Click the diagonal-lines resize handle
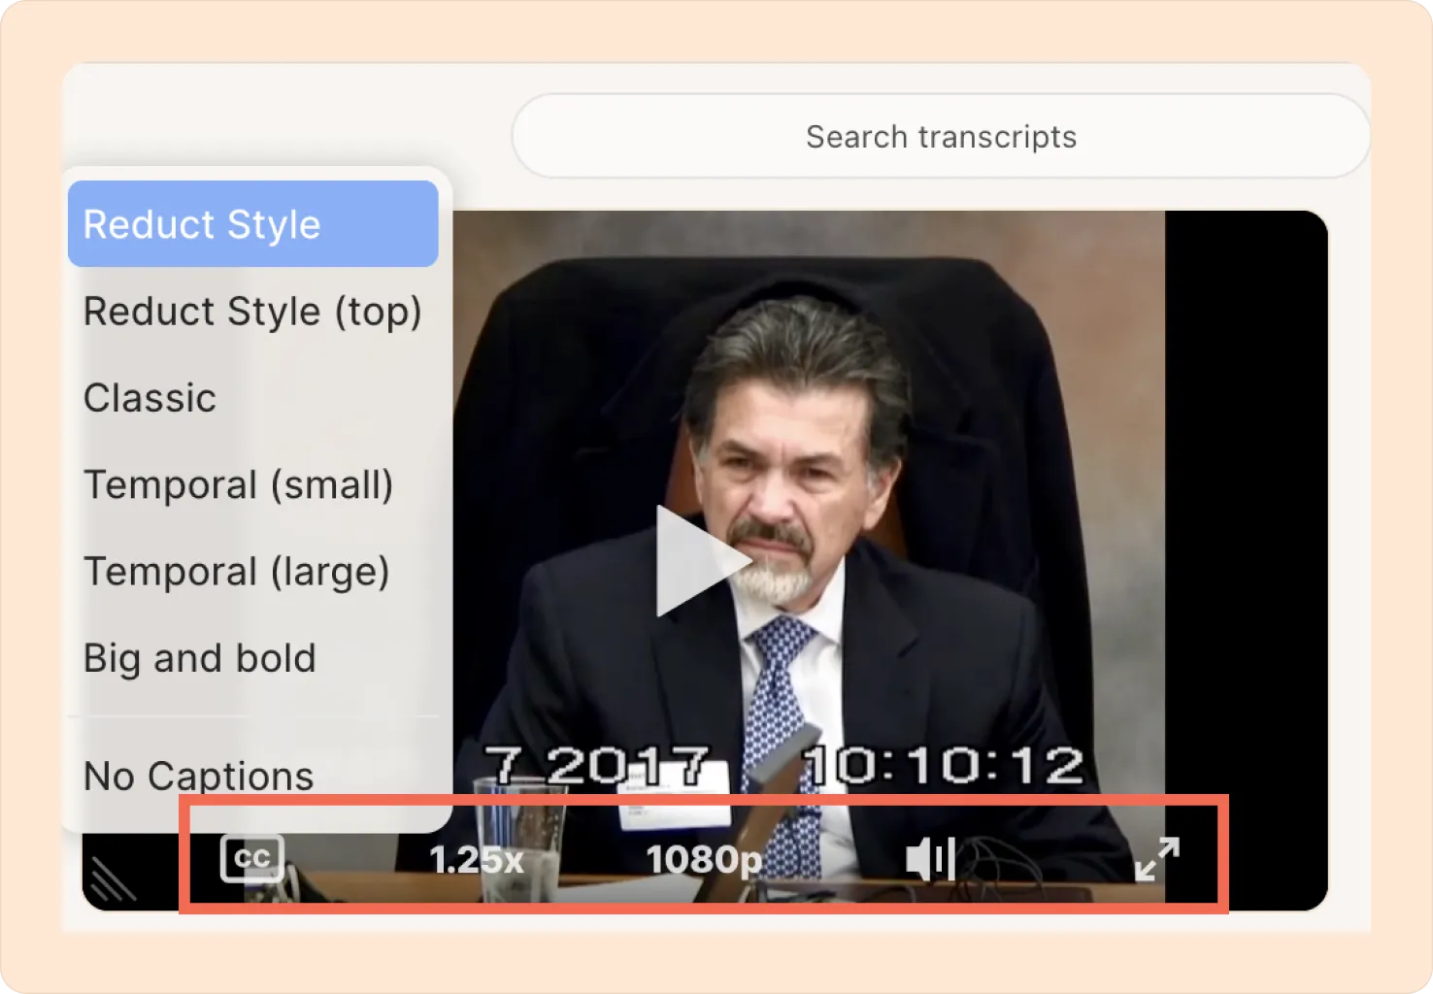 tap(113, 878)
